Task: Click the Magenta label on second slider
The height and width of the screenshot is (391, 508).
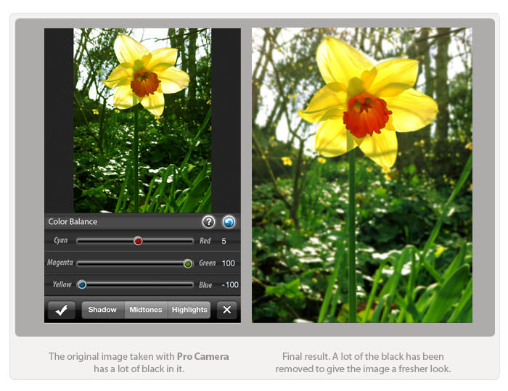Action: click(x=60, y=263)
